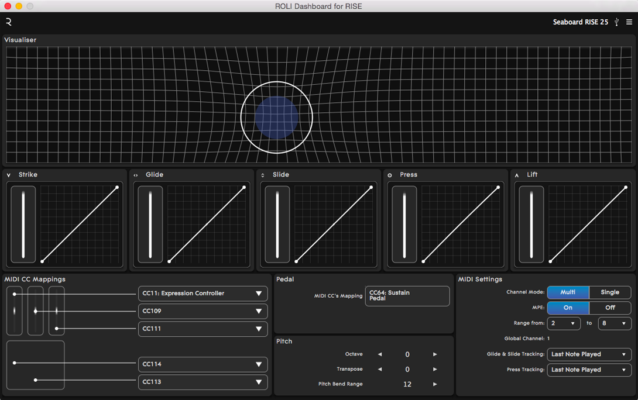Click second touch fader mapped to CC109
The image size is (638, 400).
(x=35, y=311)
